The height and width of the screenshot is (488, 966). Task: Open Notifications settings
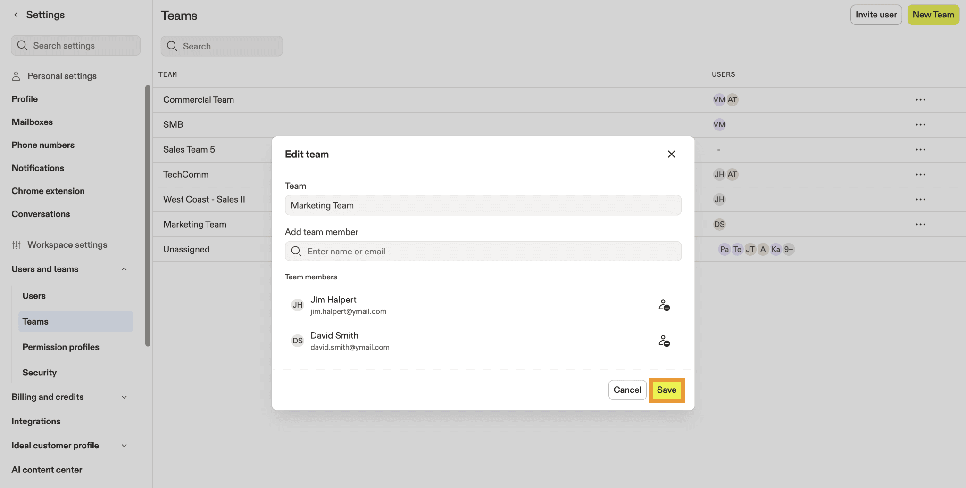coord(38,168)
